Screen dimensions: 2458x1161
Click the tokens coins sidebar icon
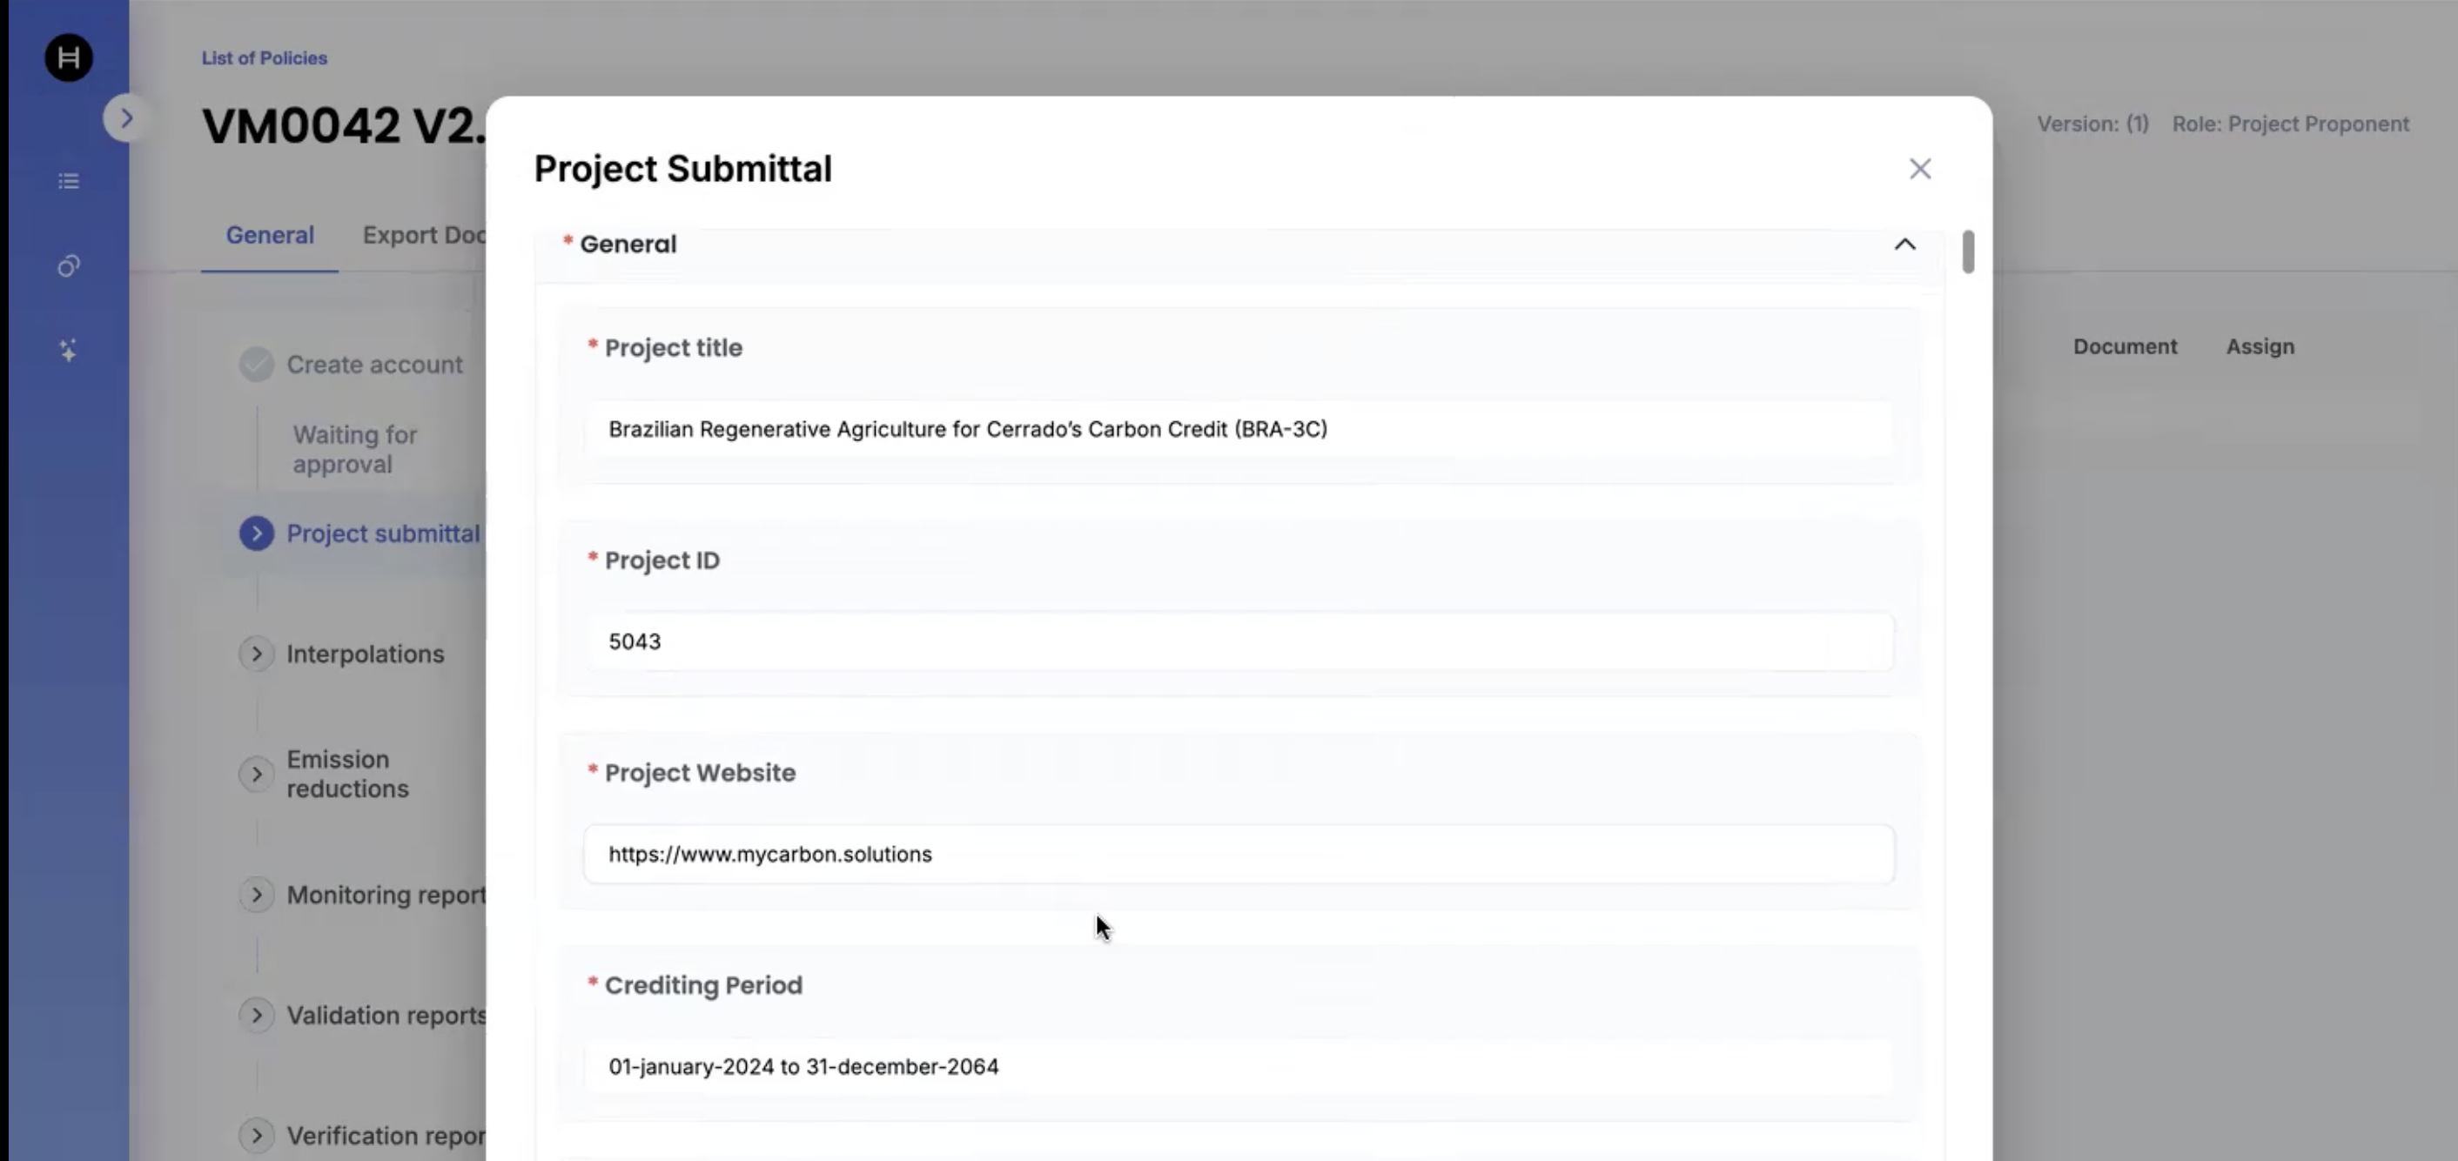click(69, 266)
